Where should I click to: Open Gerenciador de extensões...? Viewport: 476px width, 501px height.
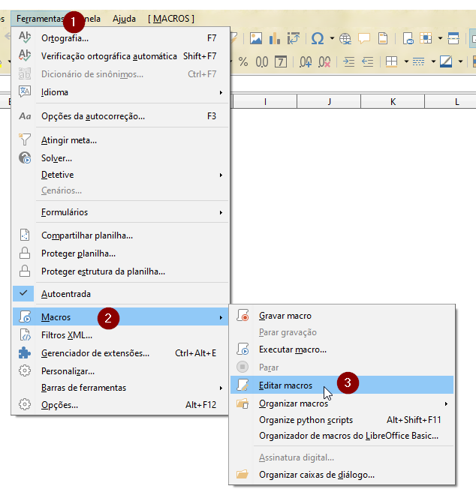click(121, 353)
